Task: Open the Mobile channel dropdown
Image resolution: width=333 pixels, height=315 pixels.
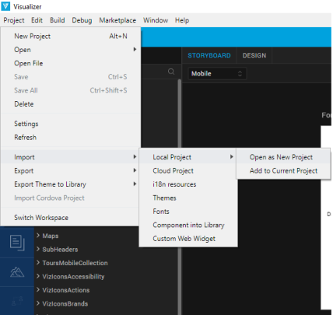Action: click(217, 74)
